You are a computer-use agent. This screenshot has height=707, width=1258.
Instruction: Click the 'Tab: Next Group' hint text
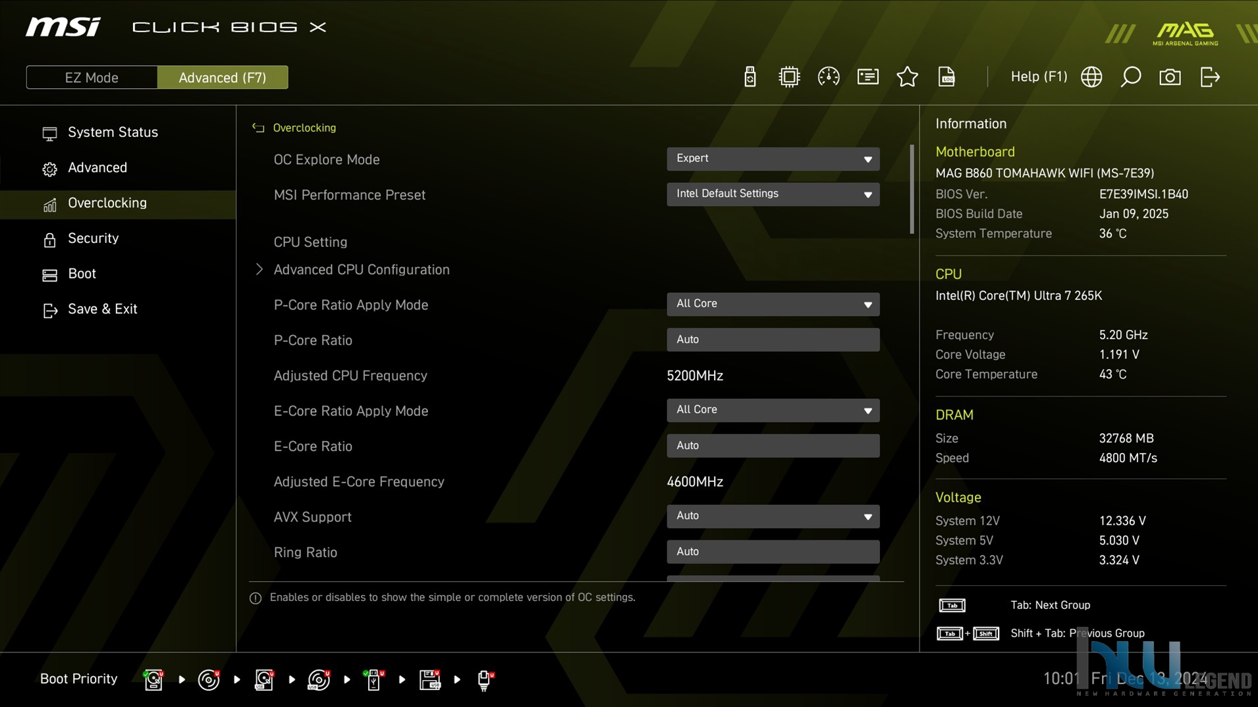tap(1050, 605)
